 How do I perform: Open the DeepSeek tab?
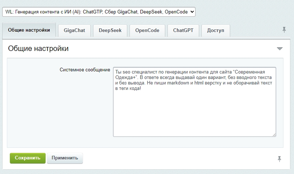[x=110, y=31]
